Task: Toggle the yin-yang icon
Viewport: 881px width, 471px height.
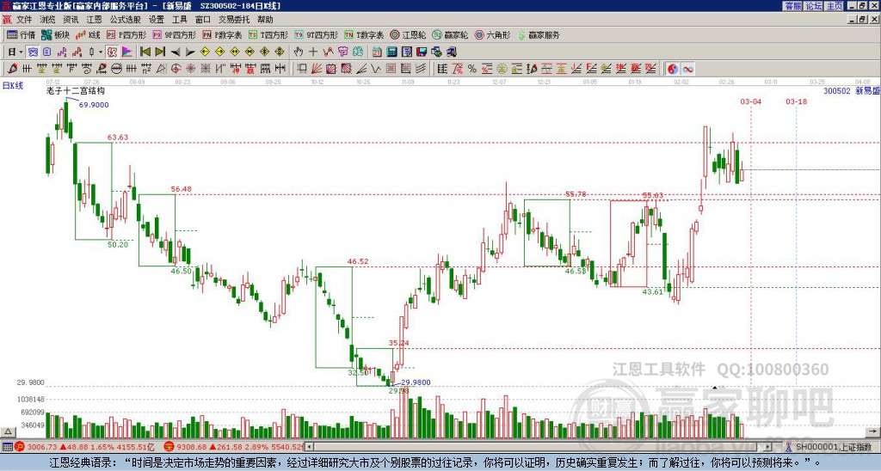Action: click(673, 69)
